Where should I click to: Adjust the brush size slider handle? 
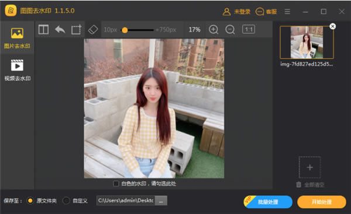click(125, 30)
